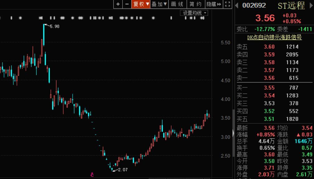Expand the 设置均线 dropdown

click(x=194, y=13)
